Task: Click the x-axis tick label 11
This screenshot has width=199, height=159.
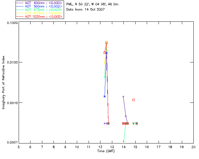Action: tap(89, 147)
